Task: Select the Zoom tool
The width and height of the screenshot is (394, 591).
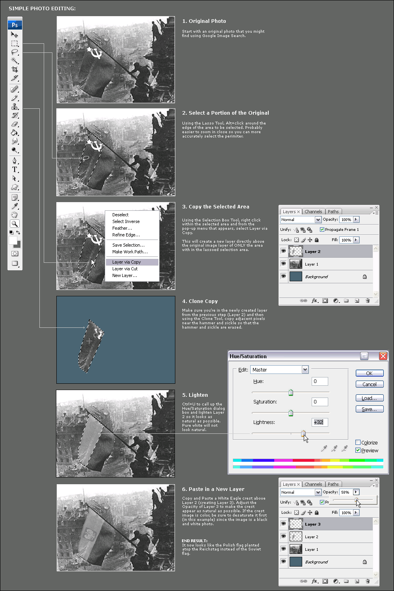Action: [15, 223]
